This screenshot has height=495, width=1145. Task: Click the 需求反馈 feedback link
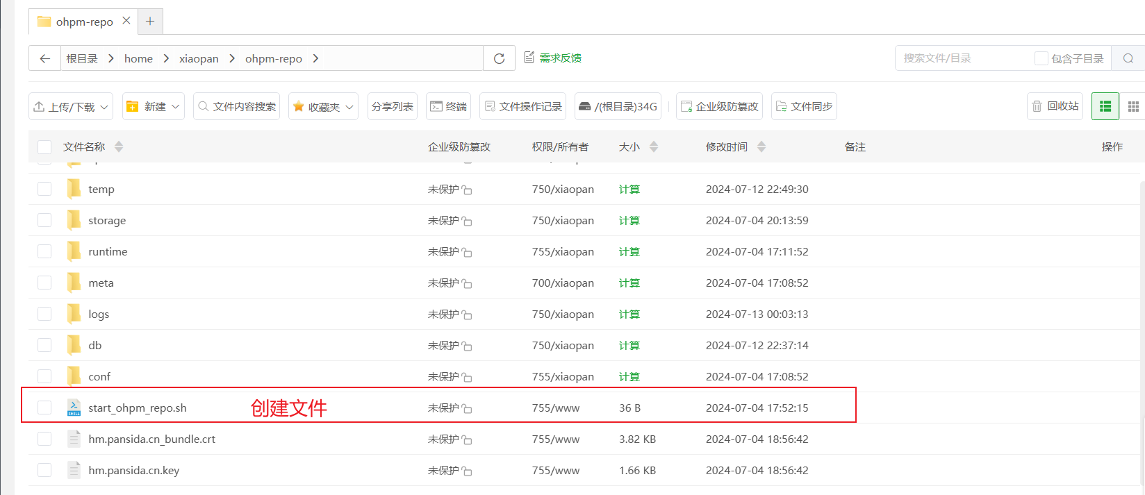click(553, 58)
